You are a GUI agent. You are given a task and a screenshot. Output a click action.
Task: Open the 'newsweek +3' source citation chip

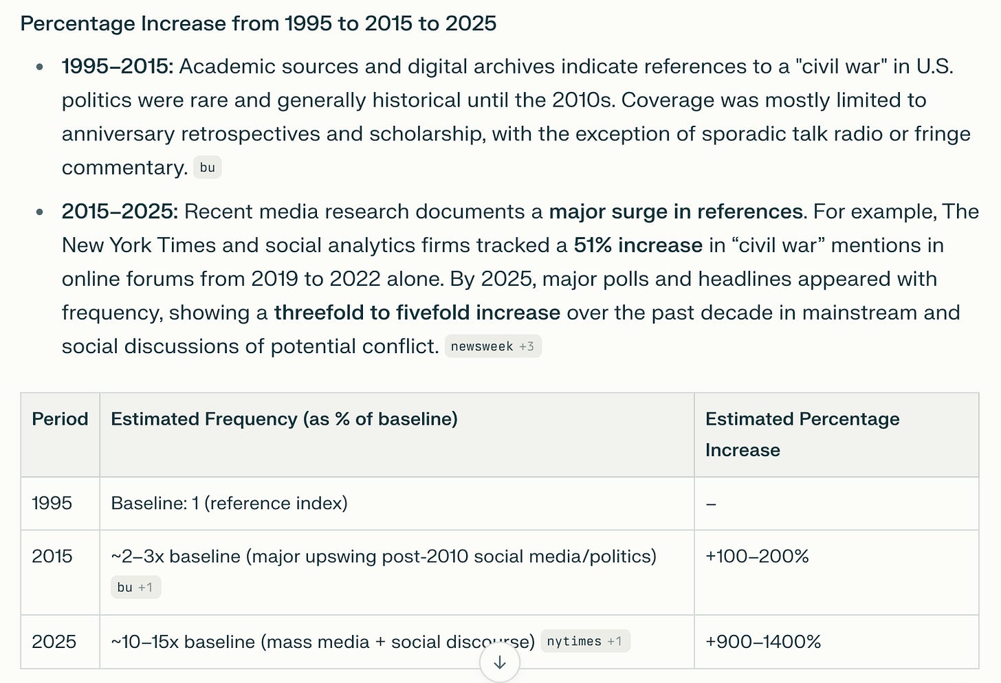[493, 346]
